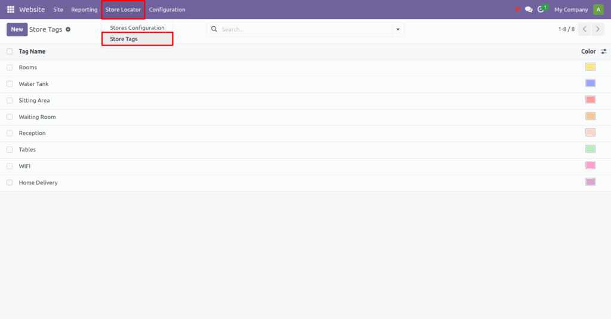Viewport: 611px width, 319px height.
Task: Click the red swatch for Sitting Area
Action: (x=590, y=100)
